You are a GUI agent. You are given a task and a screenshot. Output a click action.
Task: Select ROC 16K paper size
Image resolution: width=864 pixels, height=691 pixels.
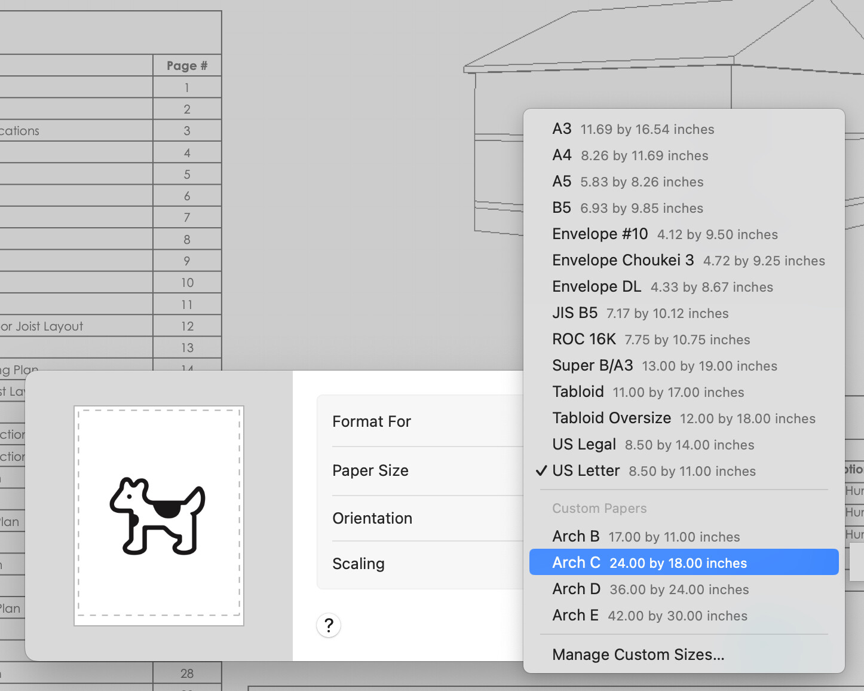click(684, 340)
